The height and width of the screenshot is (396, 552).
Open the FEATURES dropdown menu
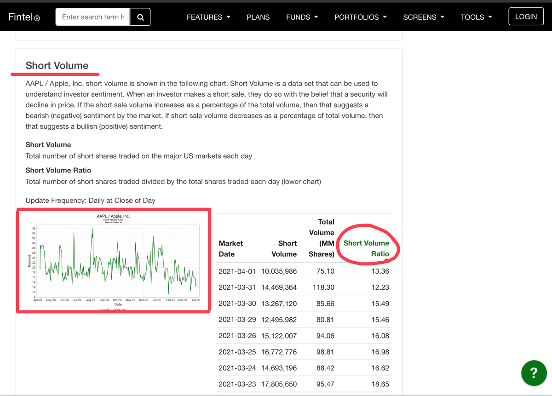pyautogui.click(x=208, y=17)
